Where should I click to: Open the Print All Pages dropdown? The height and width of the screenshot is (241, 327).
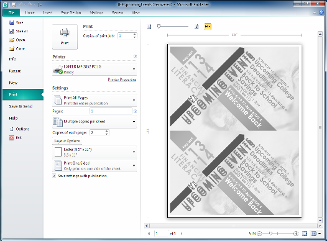point(94,101)
